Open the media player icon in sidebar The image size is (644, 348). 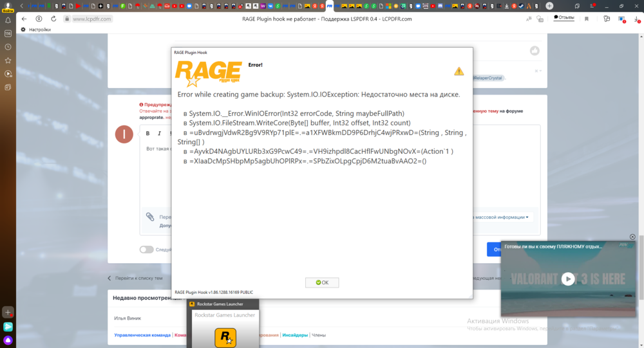[8, 74]
